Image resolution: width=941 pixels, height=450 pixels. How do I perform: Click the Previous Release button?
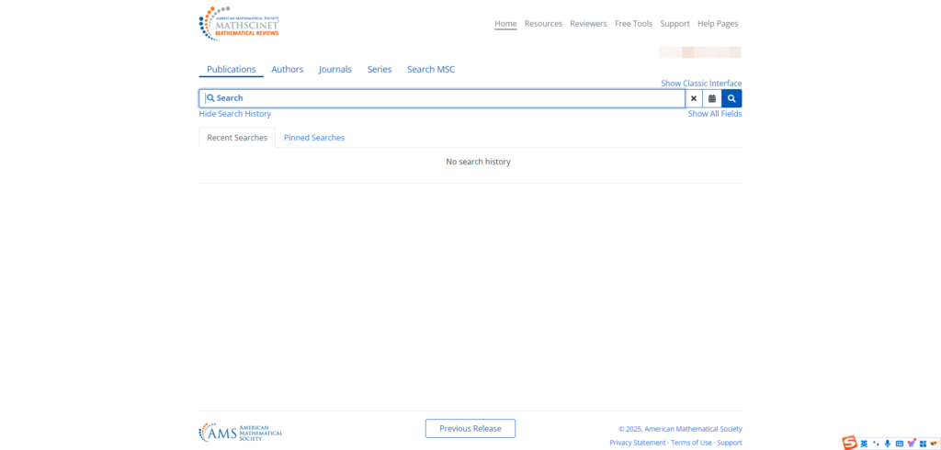470,429
